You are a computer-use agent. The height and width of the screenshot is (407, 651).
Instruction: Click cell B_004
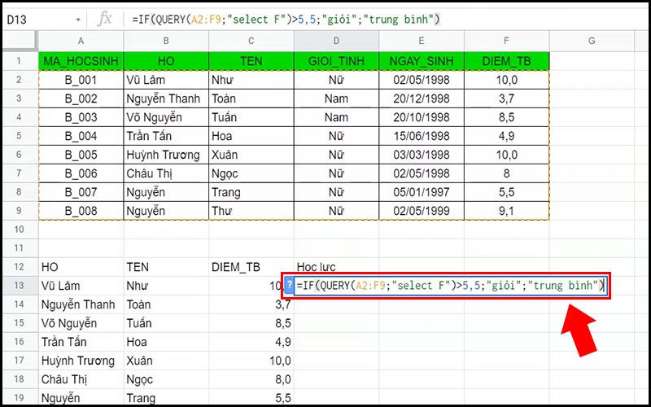click(x=81, y=136)
